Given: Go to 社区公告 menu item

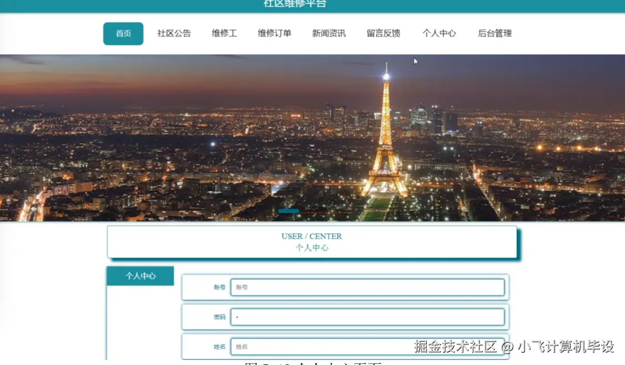Looking at the screenshot, I should coord(174,33).
